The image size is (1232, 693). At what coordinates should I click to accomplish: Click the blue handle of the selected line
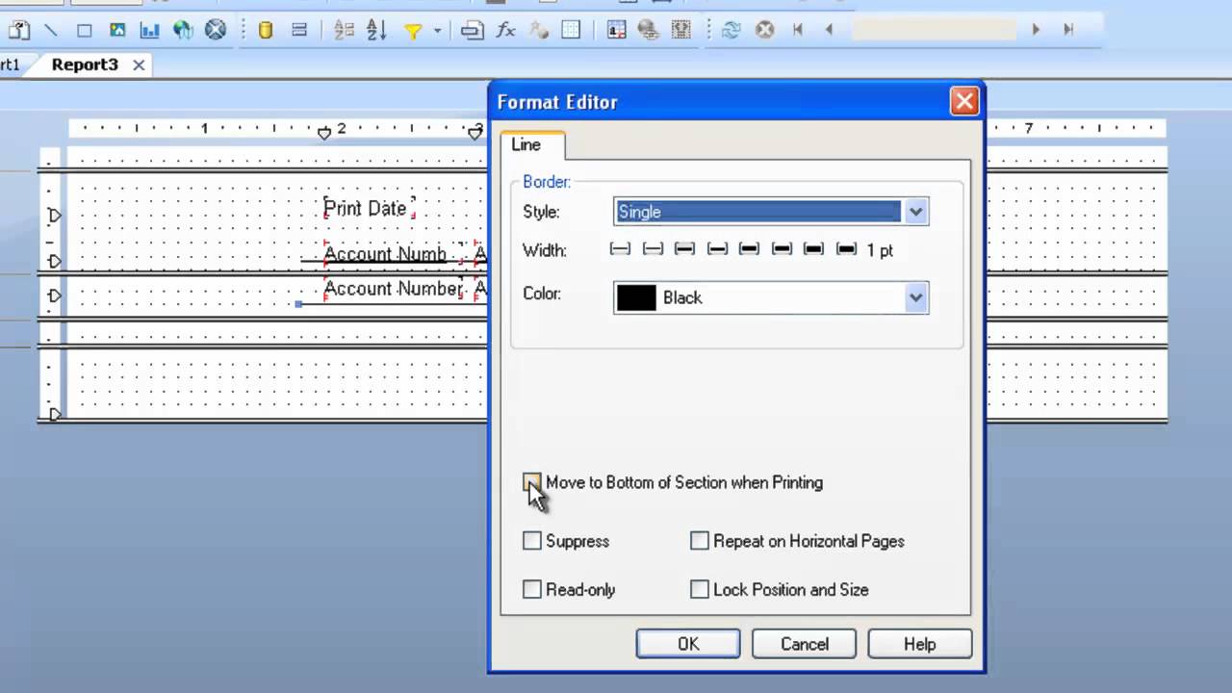click(x=298, y=304)
